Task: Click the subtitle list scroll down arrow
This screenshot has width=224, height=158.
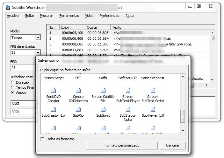Action: 212,80
